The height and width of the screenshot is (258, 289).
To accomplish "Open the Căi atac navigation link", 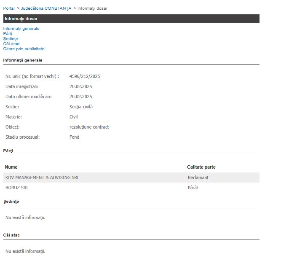I will (11, 44).
